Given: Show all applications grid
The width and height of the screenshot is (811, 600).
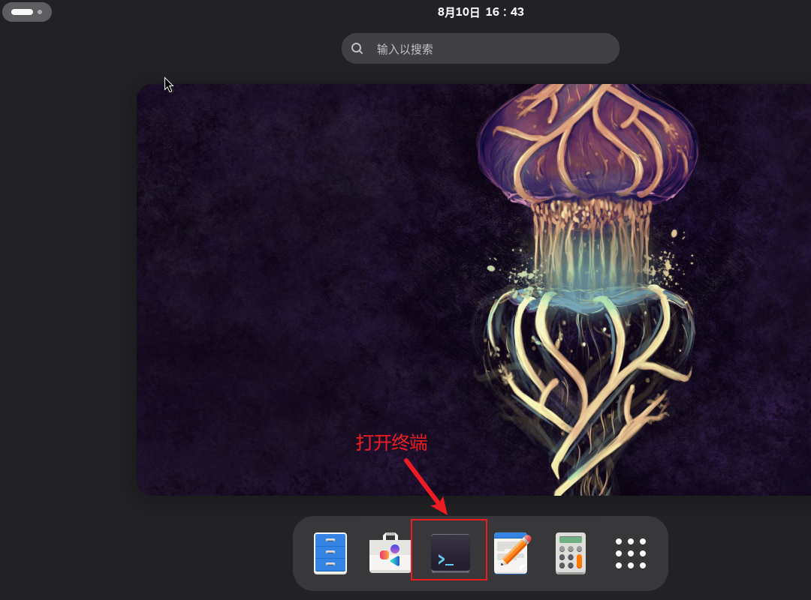Looking at the screenshot, I should (631, 553).
